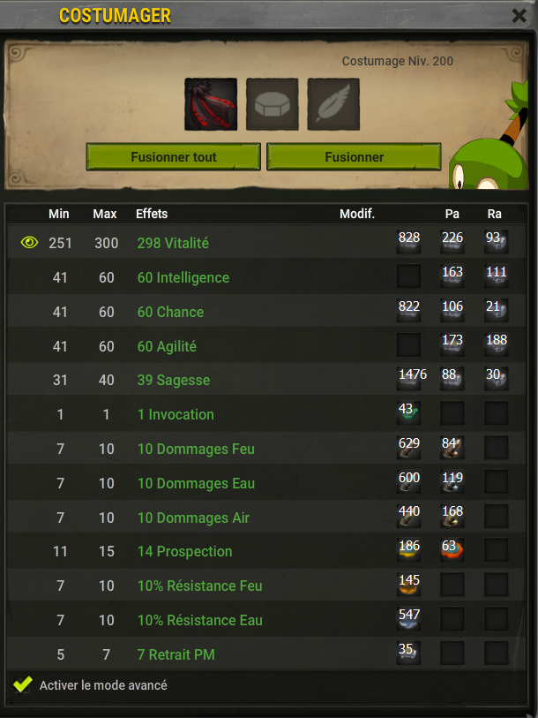Select the 145 Résistance Feu rune
538x718 pixels.
point(408,585)
